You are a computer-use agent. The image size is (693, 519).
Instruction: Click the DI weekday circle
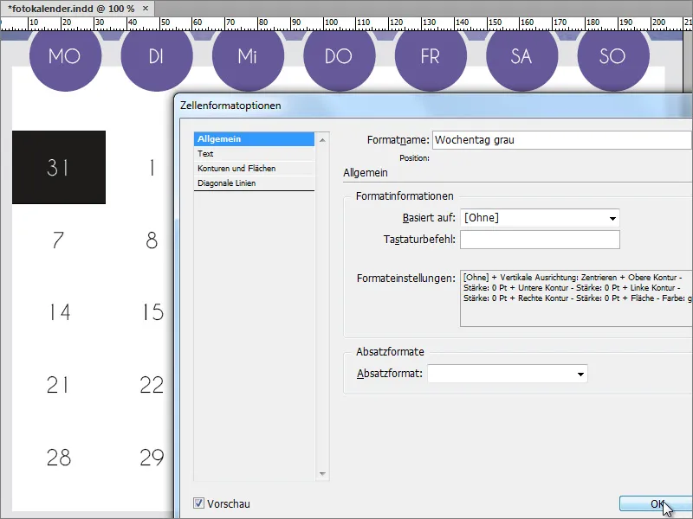157,56
